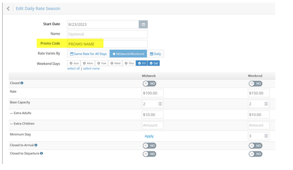293x170 pixels.
Task: Click the Edit Daily Rate Season title
Action: pos(38,9)
